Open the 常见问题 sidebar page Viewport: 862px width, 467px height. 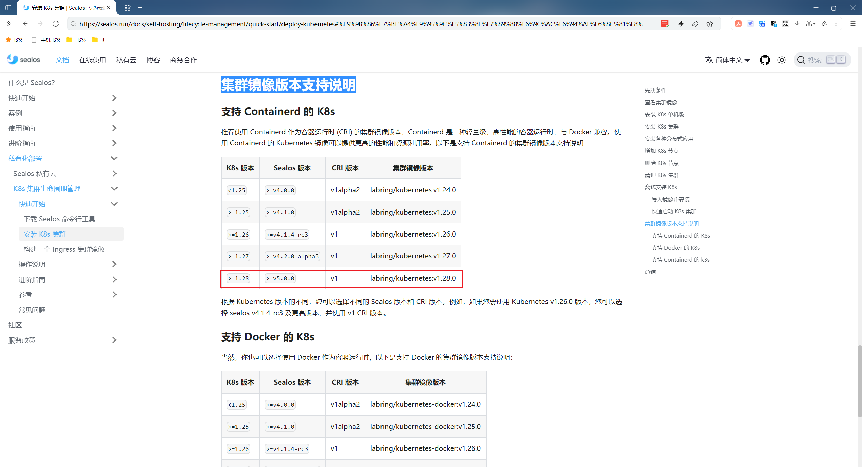click(x=32, y=310)
